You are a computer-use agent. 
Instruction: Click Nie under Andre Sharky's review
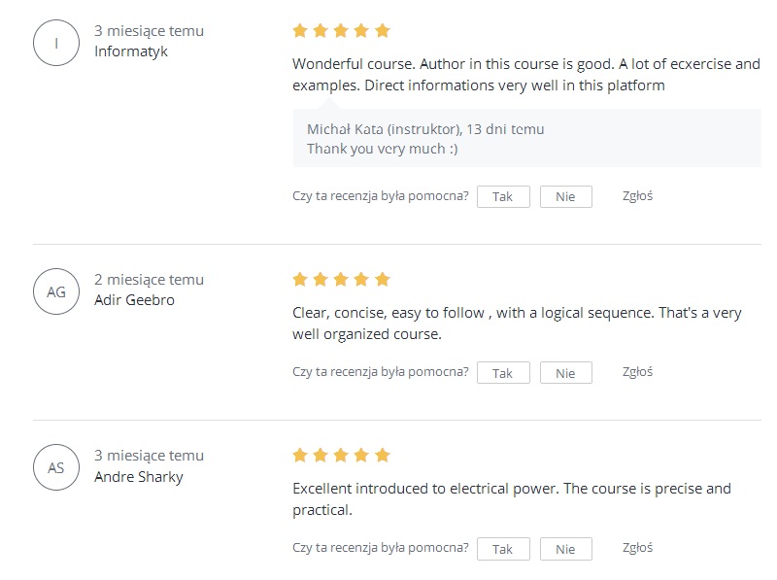click(x=565, y=549)
